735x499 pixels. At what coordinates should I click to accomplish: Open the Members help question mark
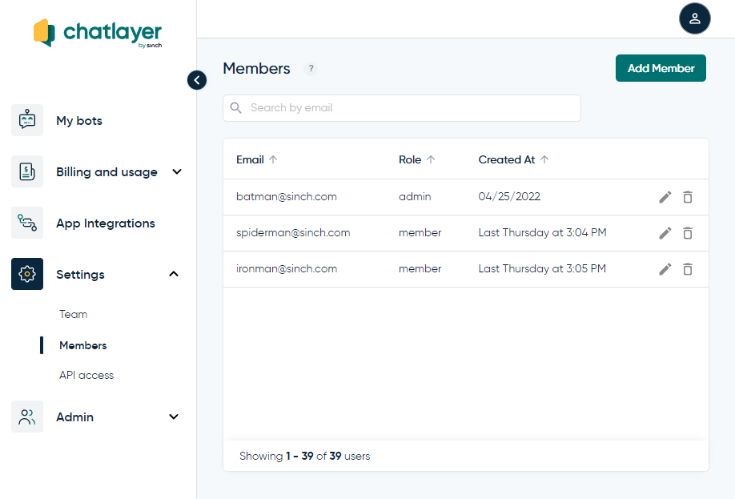tap(311, 69)
